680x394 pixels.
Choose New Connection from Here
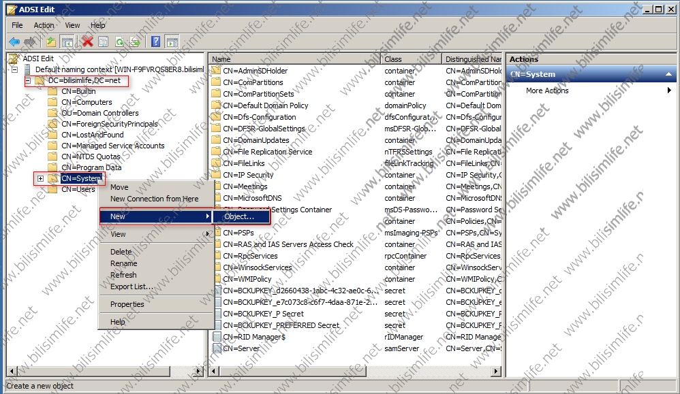[155, 199]
